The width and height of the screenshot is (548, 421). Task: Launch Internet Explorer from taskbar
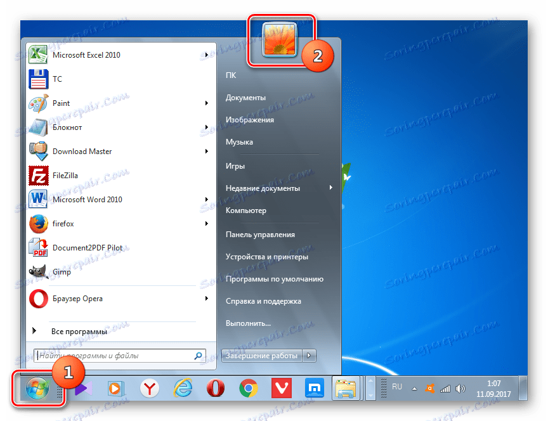183,389
